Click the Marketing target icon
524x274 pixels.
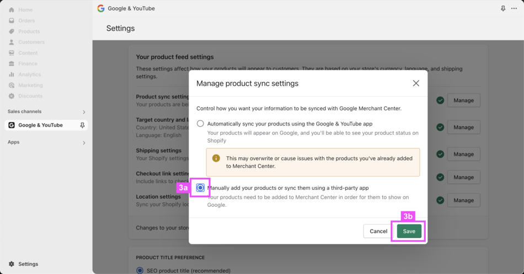[x=12, y=85]
